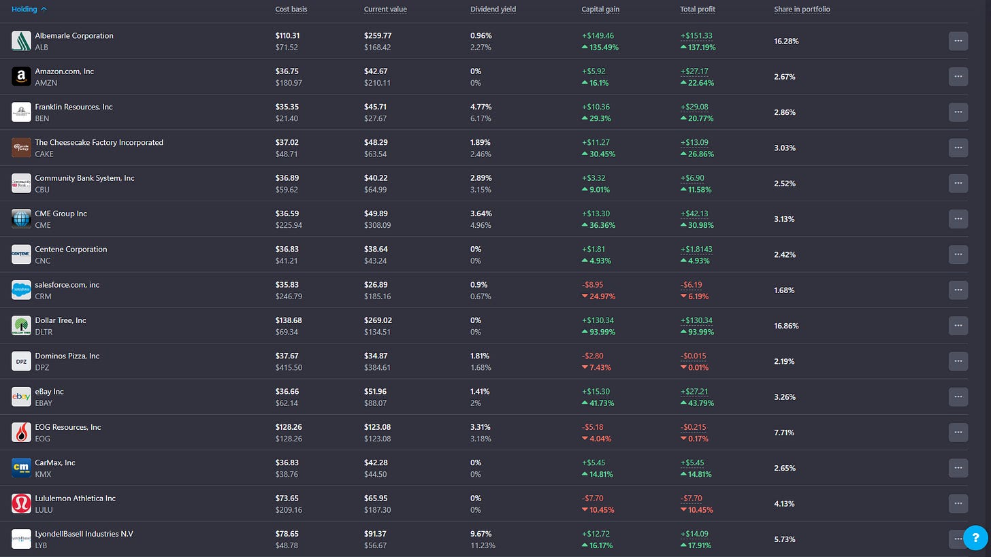This screenshot has width=991, height=557.
Task: Open the more options menu for Community Bank System
Action: click(x=958, y=183)
